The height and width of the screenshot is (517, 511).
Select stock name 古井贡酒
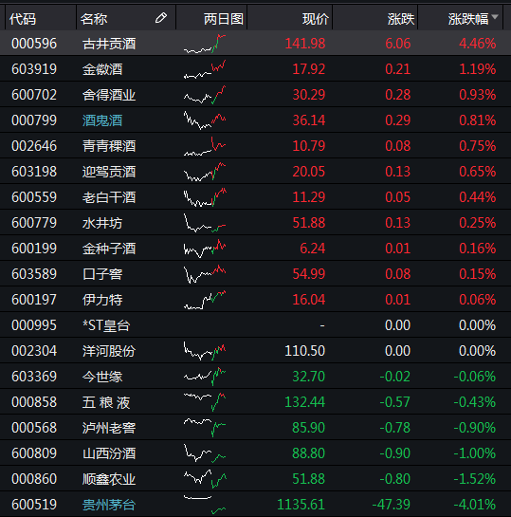[x=109, y=44]
